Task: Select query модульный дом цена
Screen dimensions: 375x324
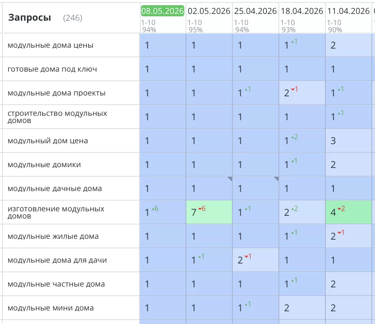Action: [48, 141]
